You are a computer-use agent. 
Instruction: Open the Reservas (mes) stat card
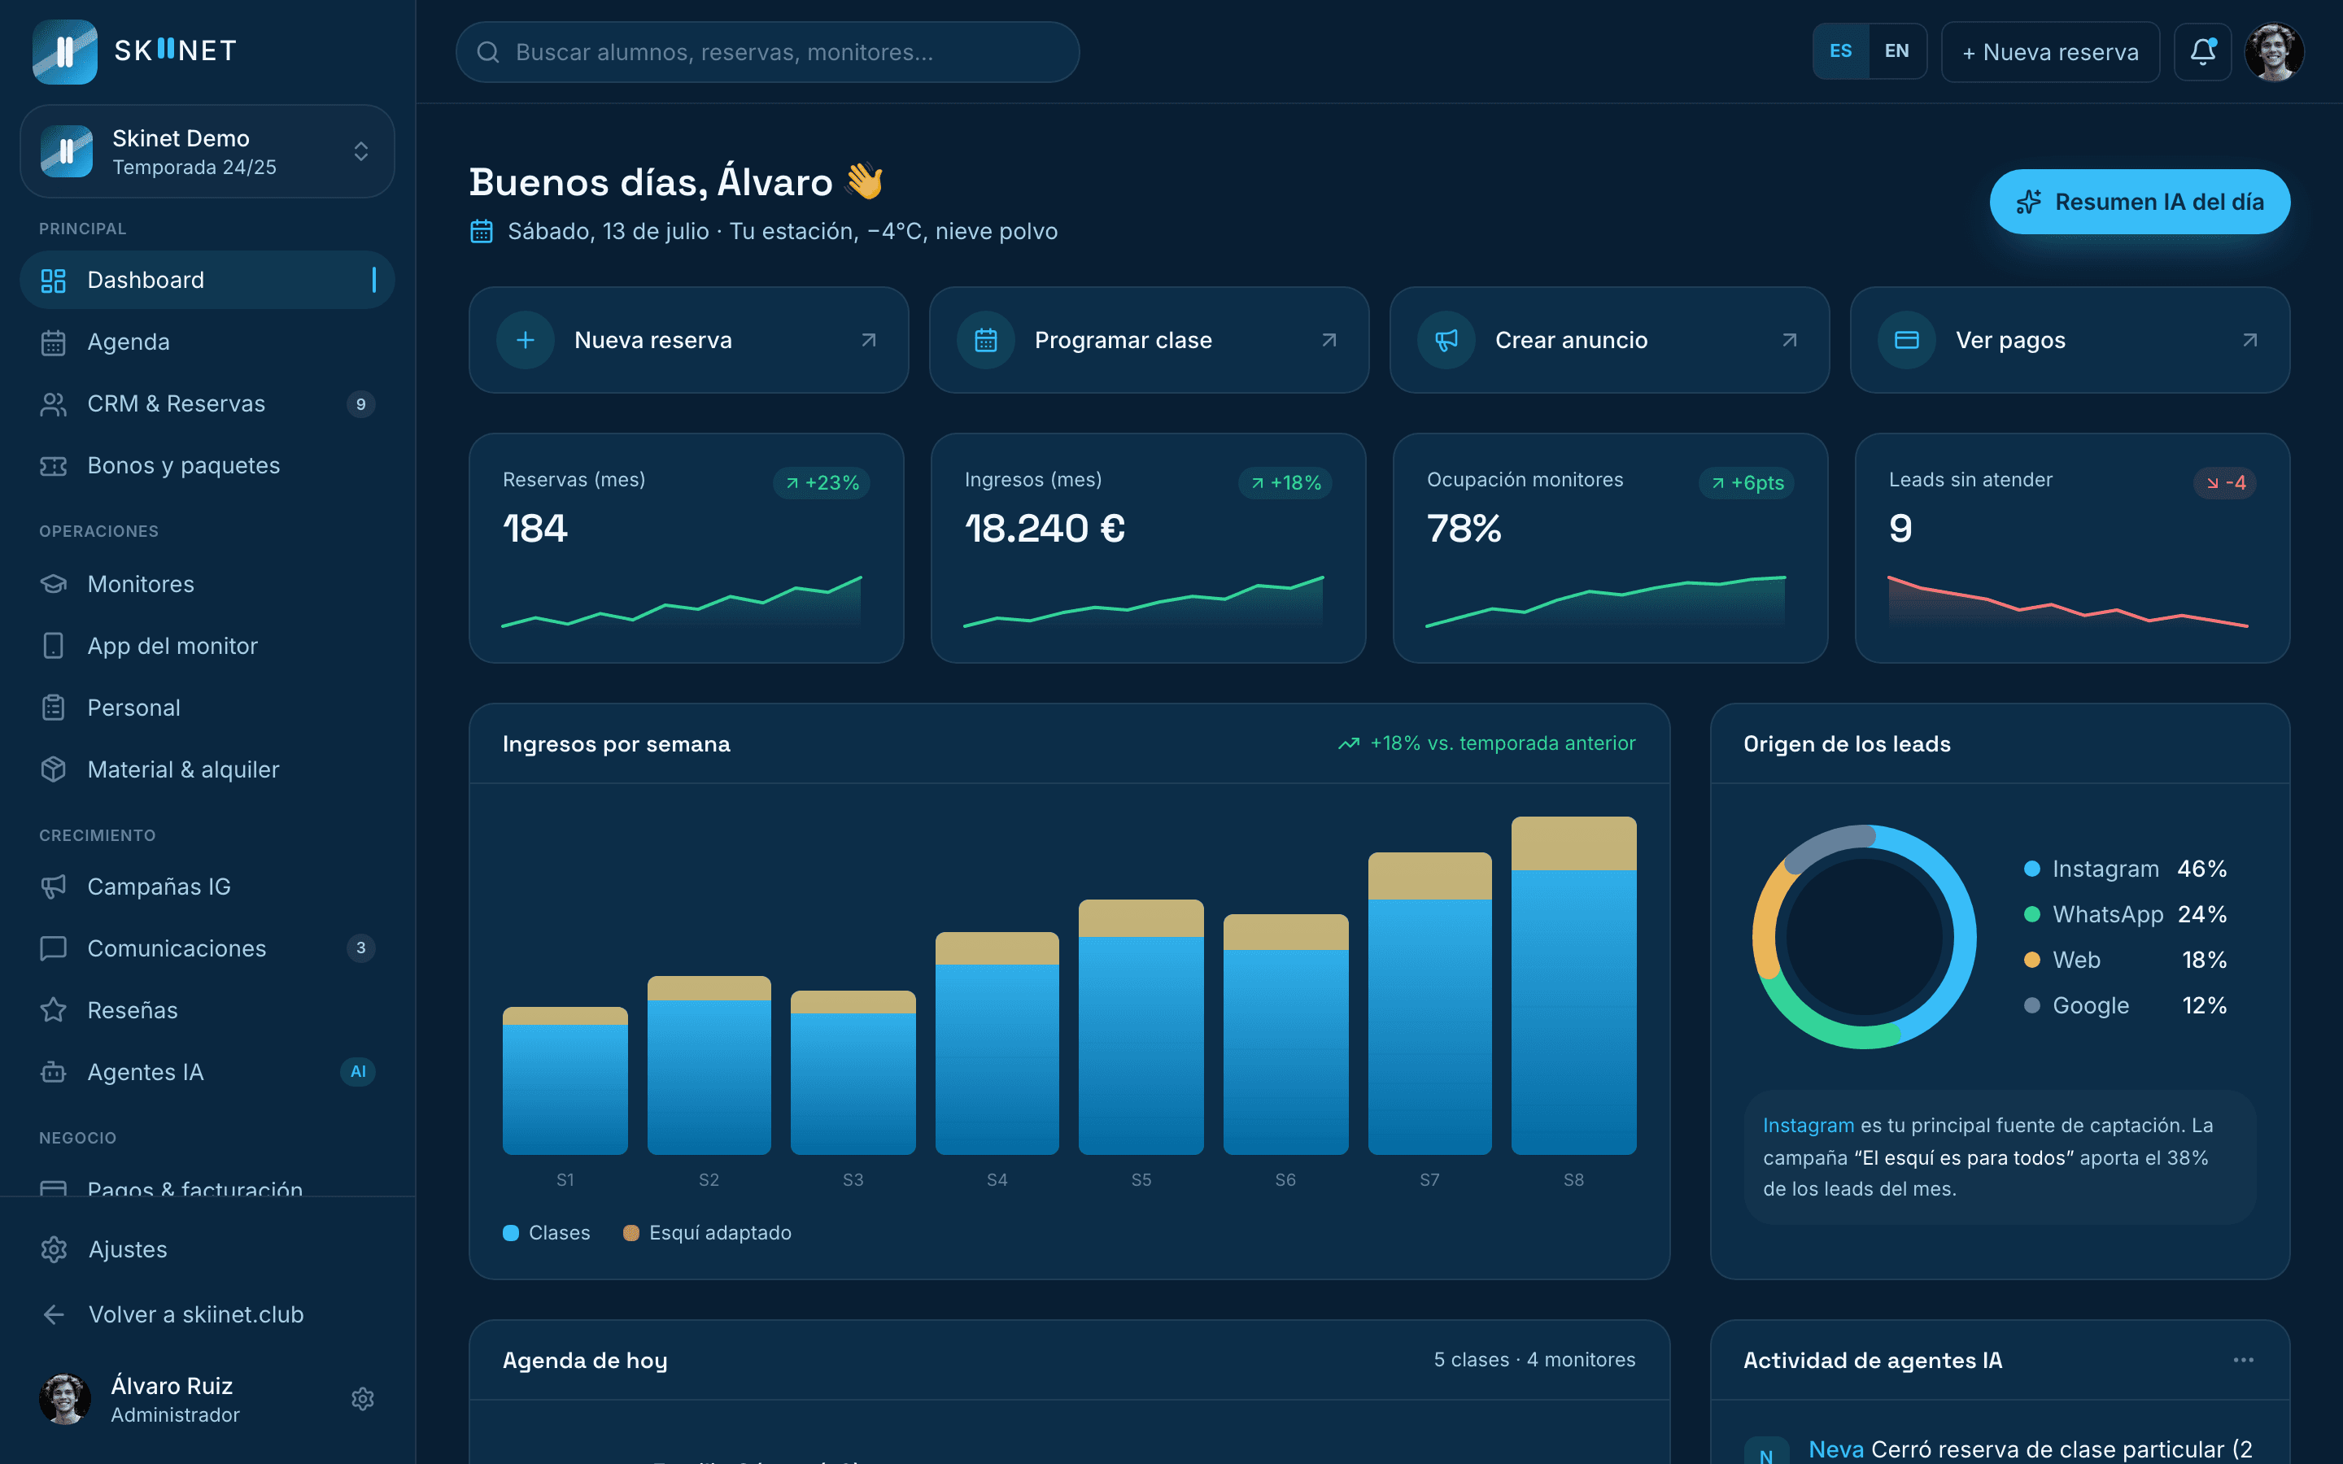(x=687, y=548)
